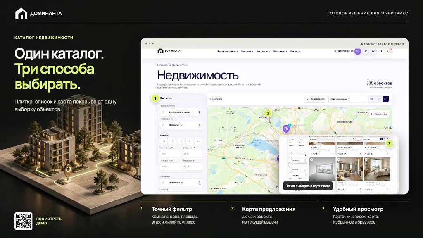The width and height of the screenshot is (423, 238).
Task: Click '13 корпусов' results text
Action: pyautogui.click(x=216, y=99)
